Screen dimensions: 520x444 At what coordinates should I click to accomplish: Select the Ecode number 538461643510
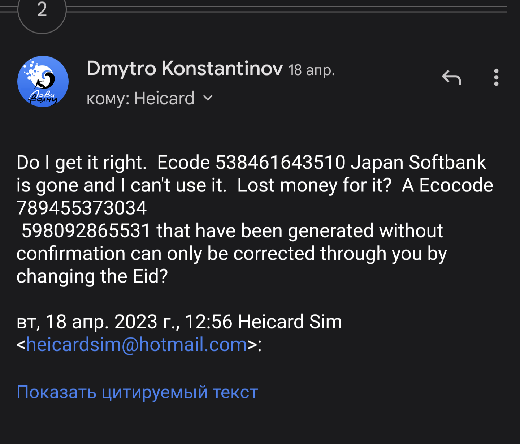click(x=281, y=162)
